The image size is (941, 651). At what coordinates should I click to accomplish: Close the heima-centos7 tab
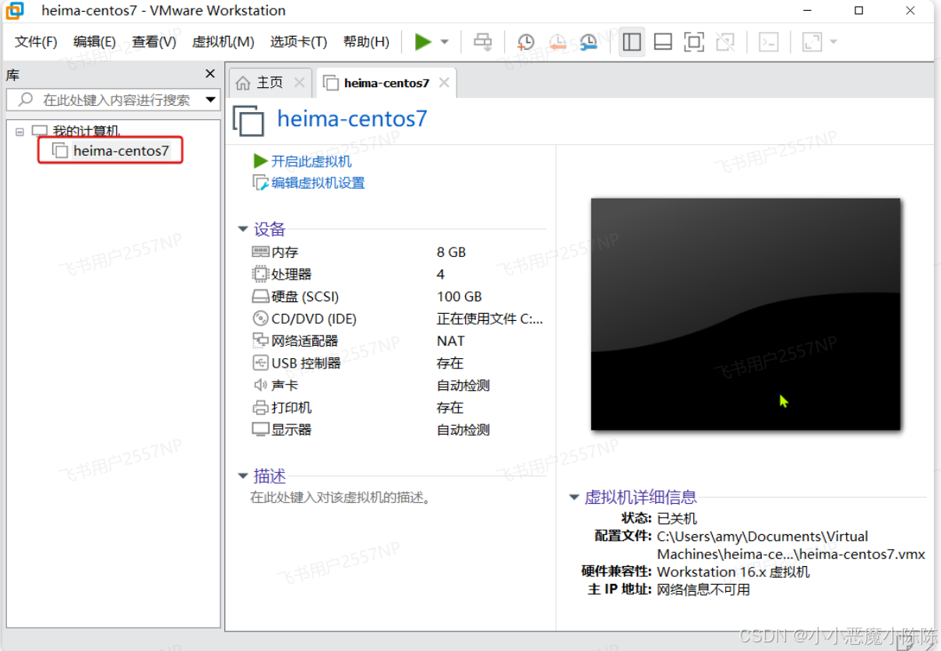point(444,83)
